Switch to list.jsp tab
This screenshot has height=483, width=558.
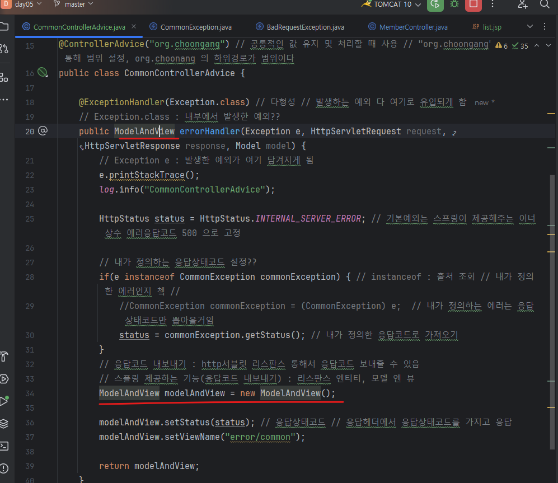tap(487, 27)
